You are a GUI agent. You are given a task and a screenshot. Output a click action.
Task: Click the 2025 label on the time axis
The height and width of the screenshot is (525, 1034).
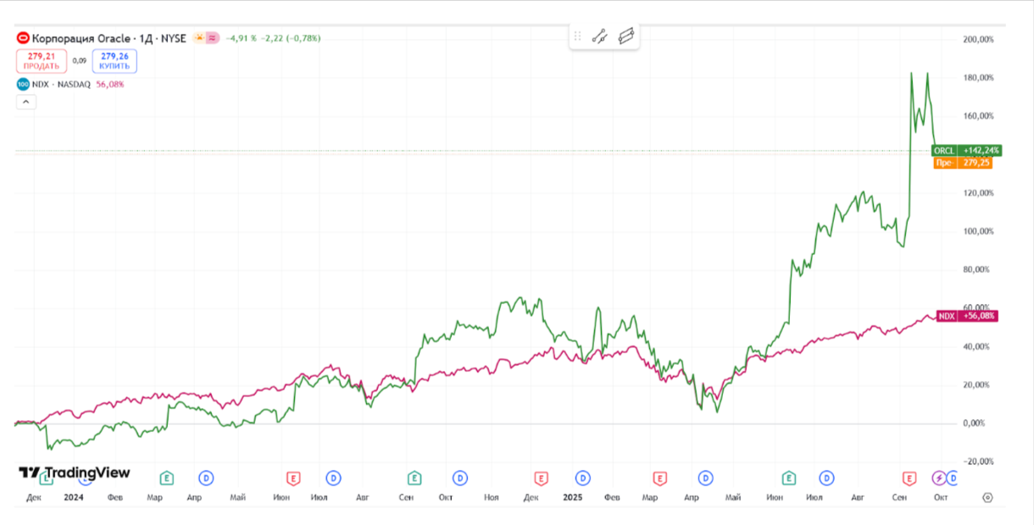(573, 498)
